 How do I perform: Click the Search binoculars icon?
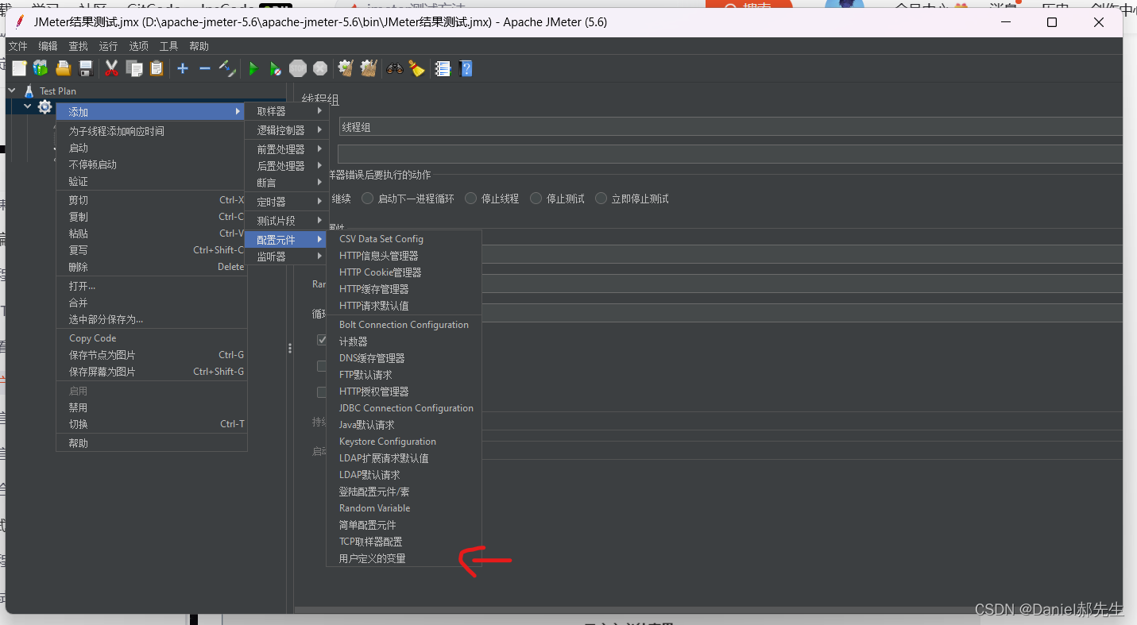[x=395, y=69]
